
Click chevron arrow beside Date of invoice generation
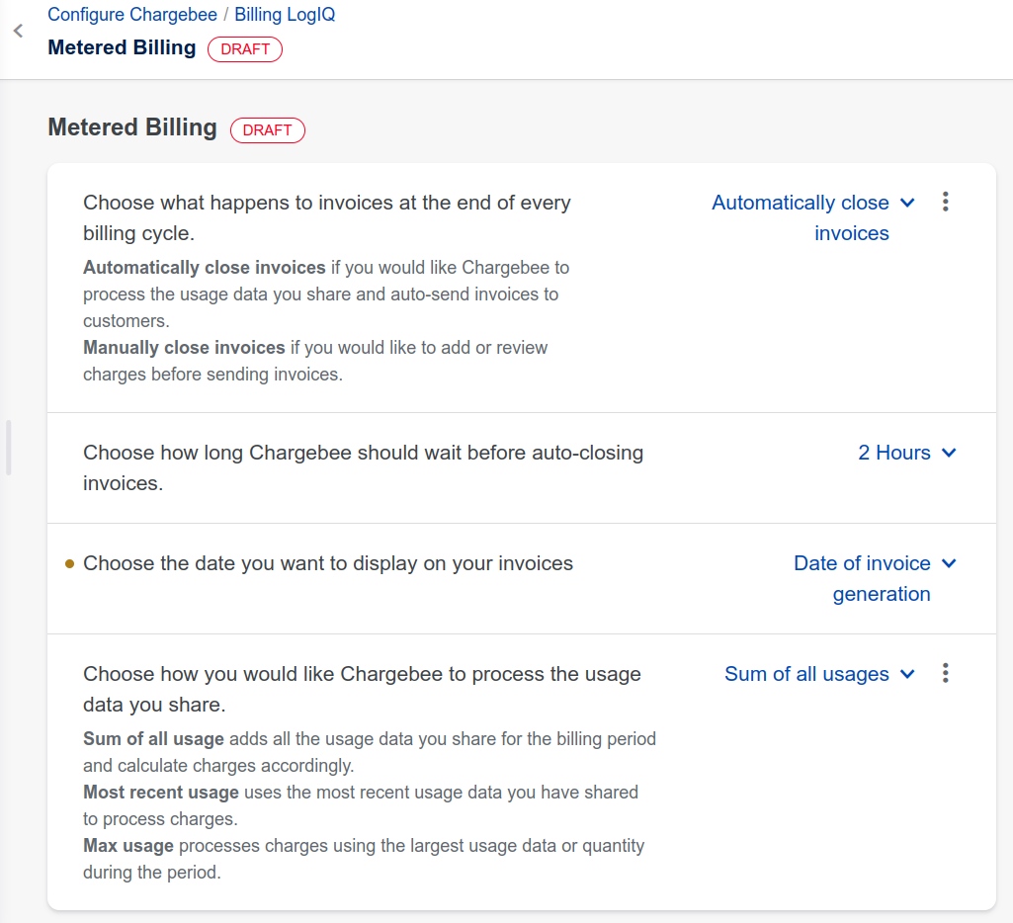[x=949, y=563]
